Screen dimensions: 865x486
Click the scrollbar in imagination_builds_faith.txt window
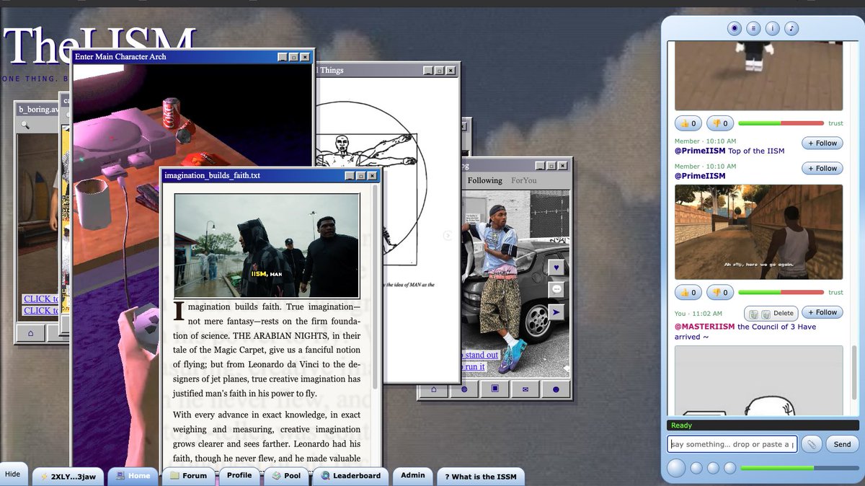tap(375, 288)
